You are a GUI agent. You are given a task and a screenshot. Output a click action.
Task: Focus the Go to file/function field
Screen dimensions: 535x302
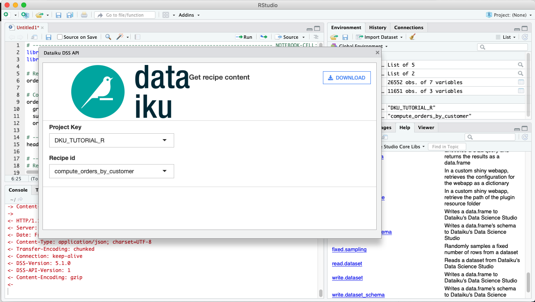pyautogui.click(x=125, y=15)
